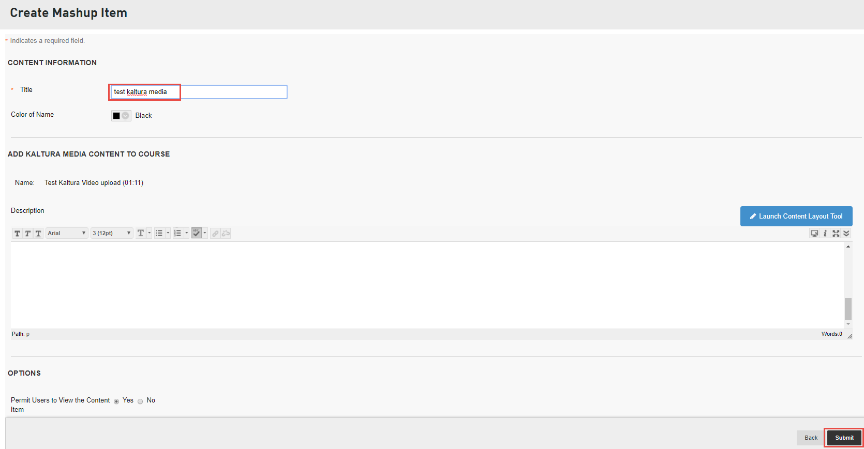Open editor help info icon

(825, 234)
